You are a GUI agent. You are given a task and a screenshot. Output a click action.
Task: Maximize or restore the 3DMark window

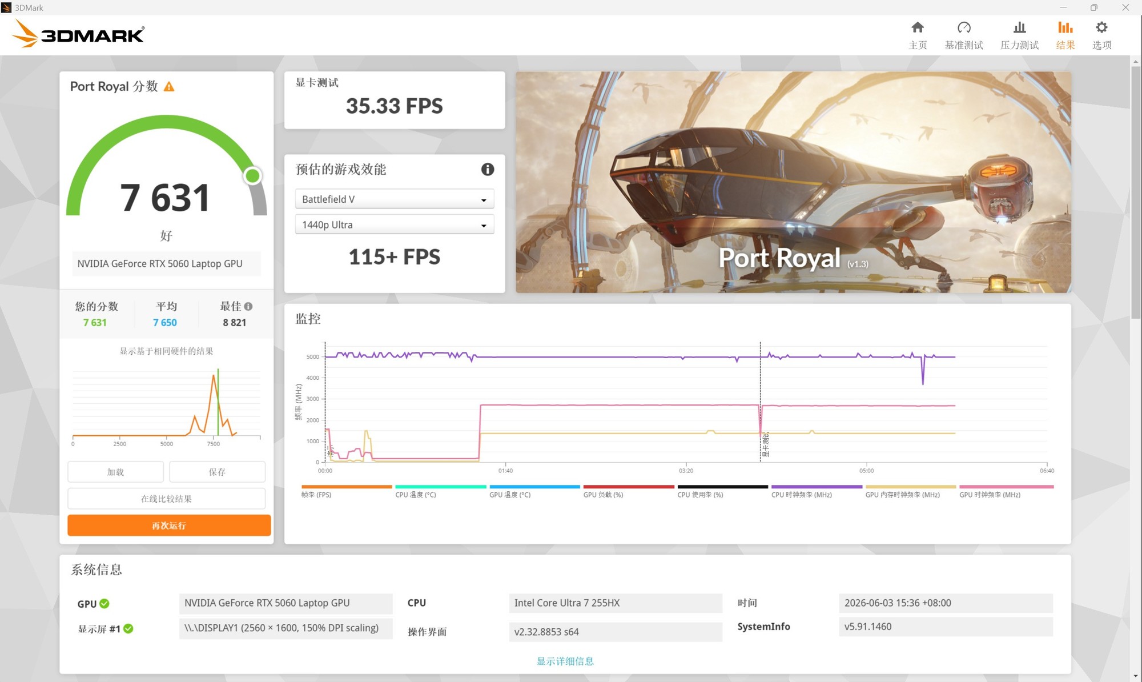point(1093,7)
